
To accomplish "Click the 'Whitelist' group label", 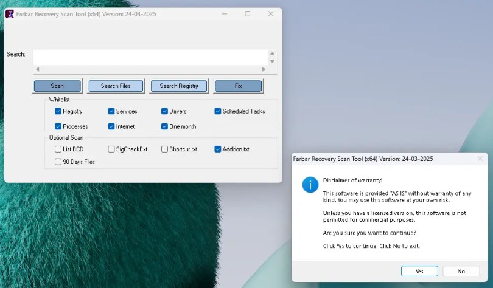I will pos(60,100).
